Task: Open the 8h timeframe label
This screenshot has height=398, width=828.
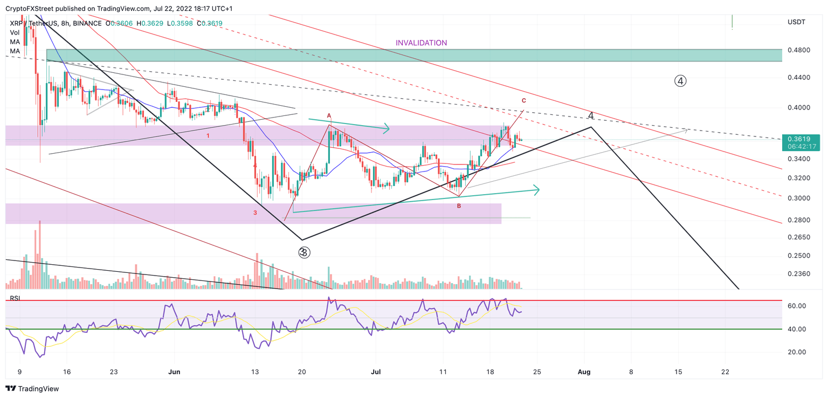Action: [65, 23]
